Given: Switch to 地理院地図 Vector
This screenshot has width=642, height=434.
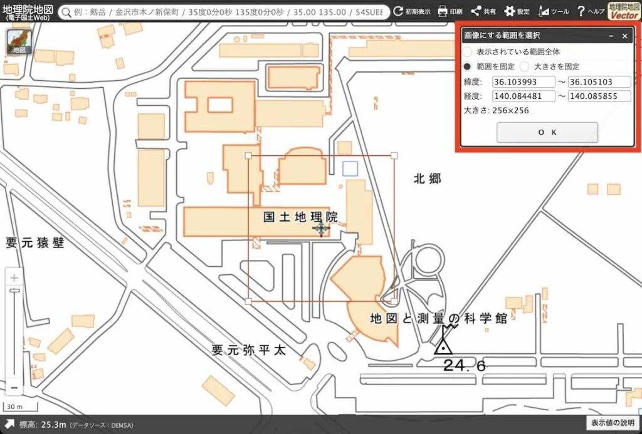Looking at the screenshot, I should [624, 11].
